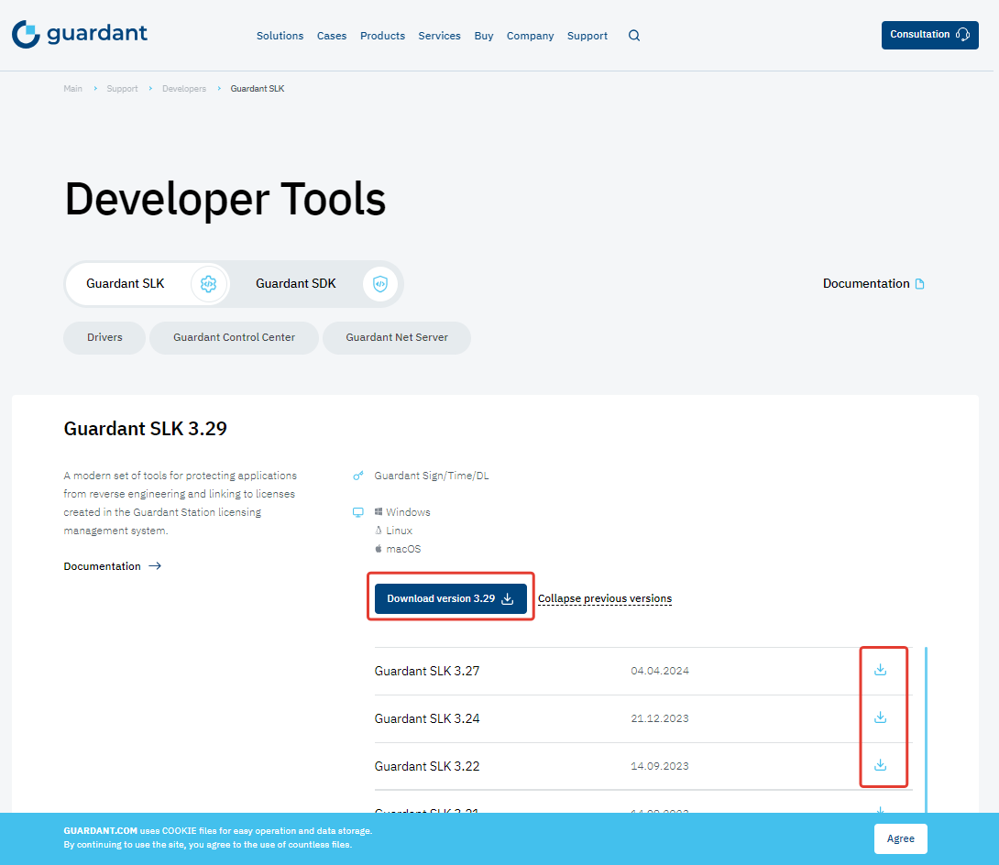Go to Developers breadcrumb link
999x865 pixels.
(x=184, y=89)
